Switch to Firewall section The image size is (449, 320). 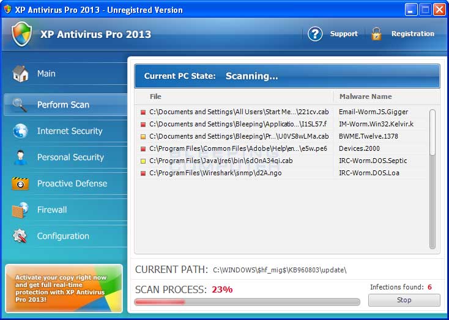coord(65,210)
